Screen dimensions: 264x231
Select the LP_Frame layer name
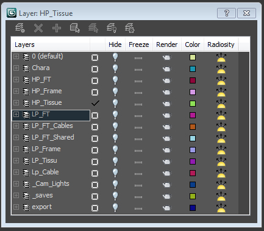tap(46, 149)
